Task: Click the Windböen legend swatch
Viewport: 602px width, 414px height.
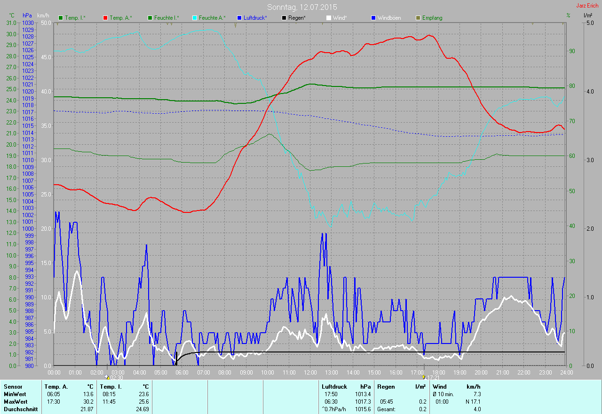Action: 373,18
